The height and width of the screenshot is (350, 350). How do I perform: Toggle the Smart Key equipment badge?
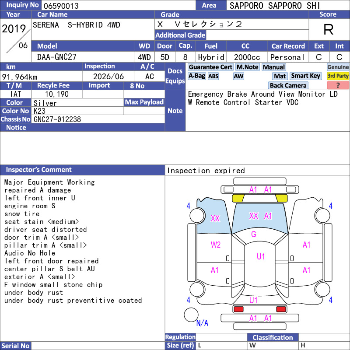[305, 76]
